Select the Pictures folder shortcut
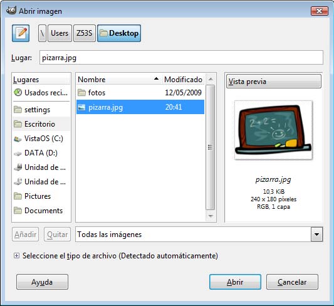Screen dimensions: 334x306 (x=41, y=196)
